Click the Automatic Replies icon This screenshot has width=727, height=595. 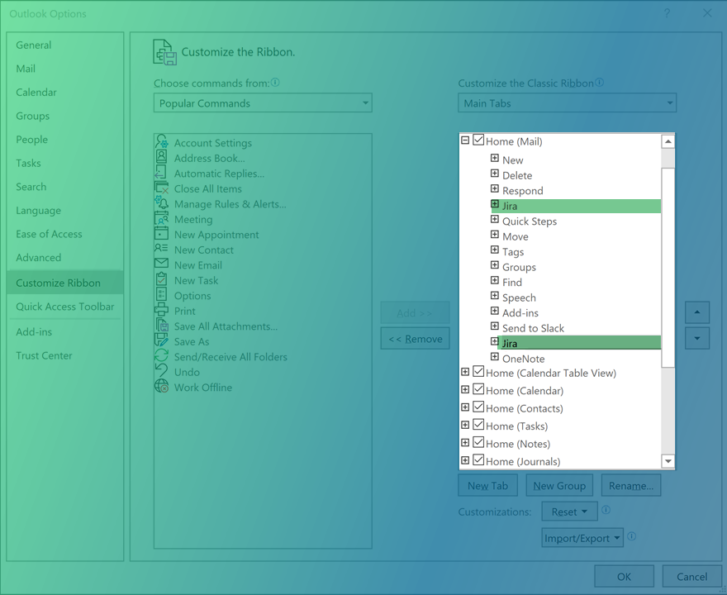(x=162, y=174)
